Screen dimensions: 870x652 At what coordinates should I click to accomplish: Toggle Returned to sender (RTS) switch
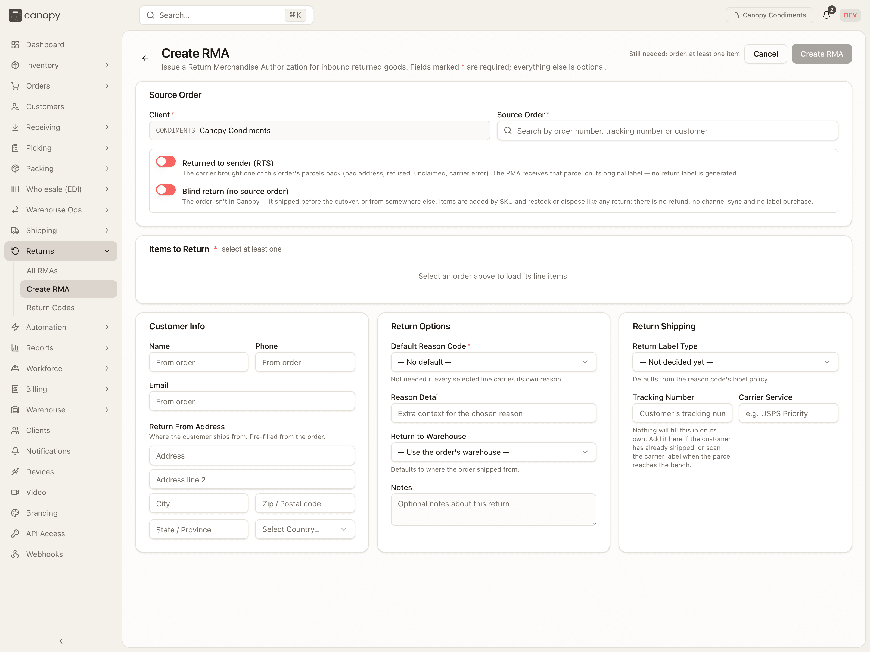(x=166, y=162)
